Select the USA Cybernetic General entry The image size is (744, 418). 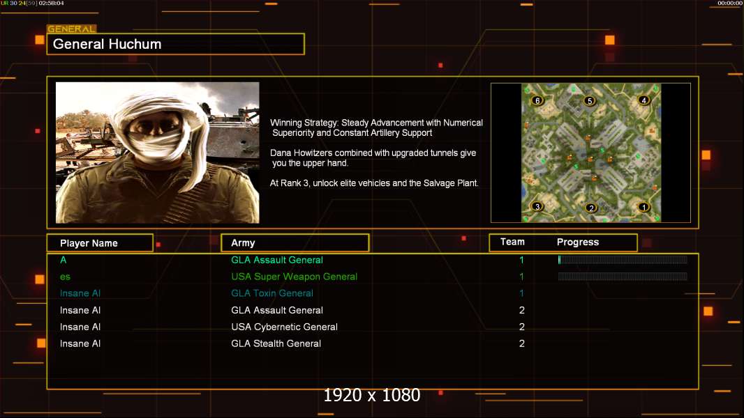284,327
